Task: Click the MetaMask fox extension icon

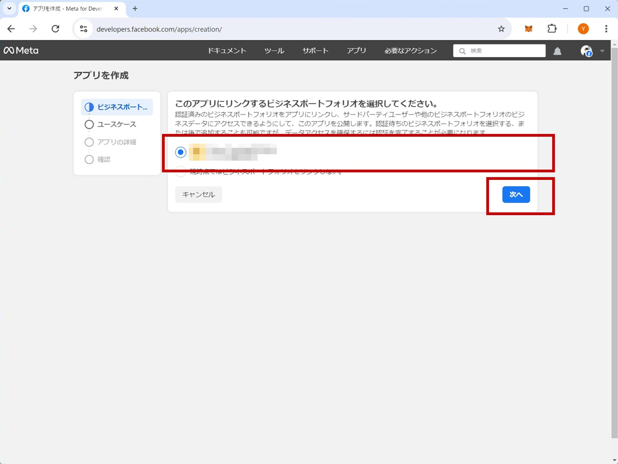Action: (528, 29)
